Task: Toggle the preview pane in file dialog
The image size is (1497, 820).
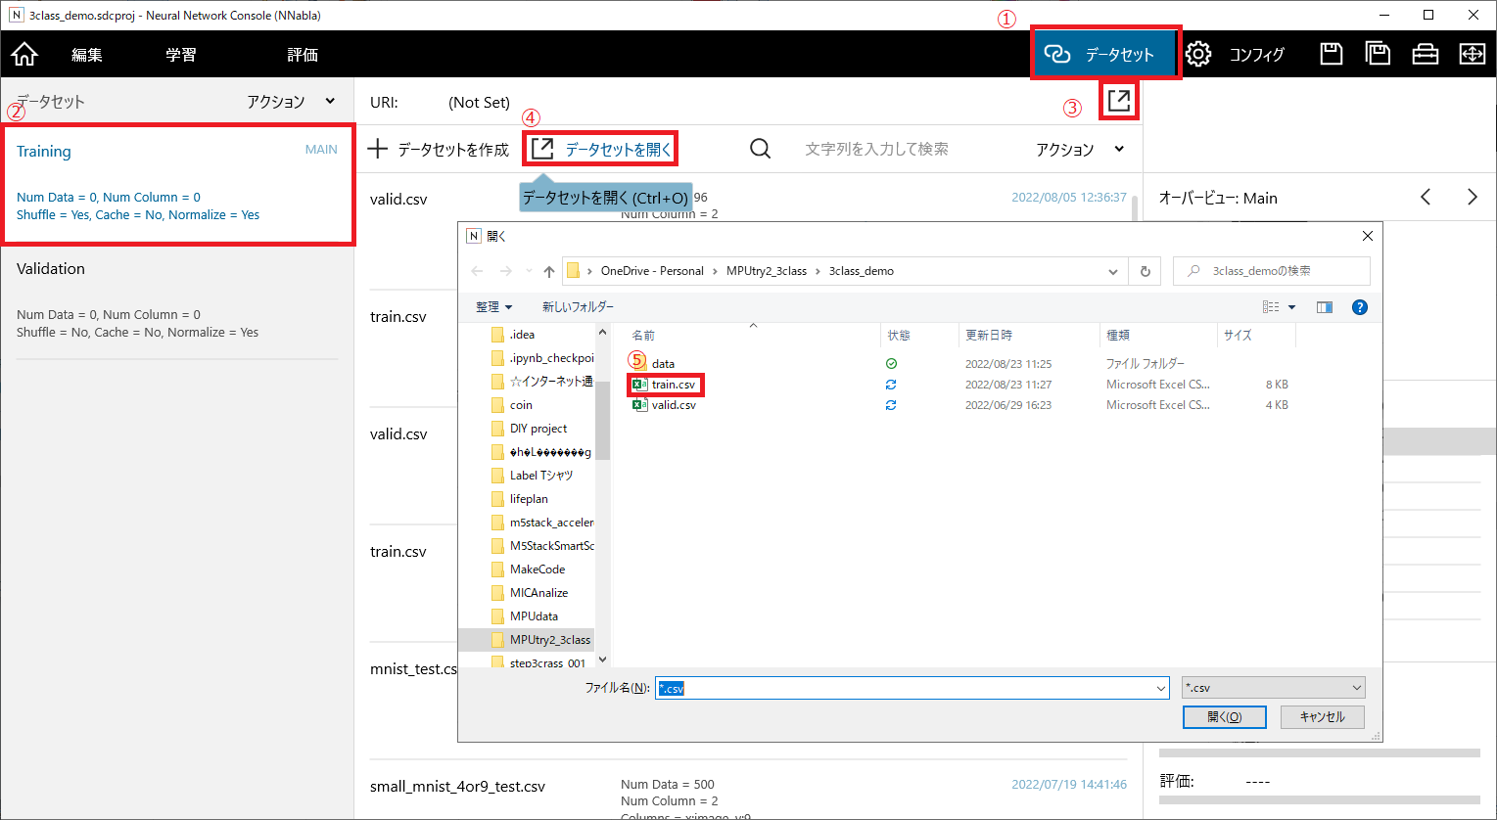Action: (1324, 307)
